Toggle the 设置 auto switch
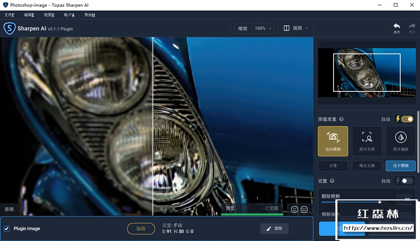This screenshot has width=420, height=241. tap(407, 181)
